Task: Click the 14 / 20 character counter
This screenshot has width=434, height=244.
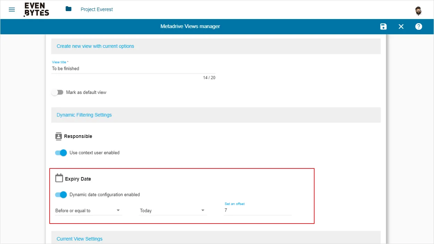Action: point(209,78)
